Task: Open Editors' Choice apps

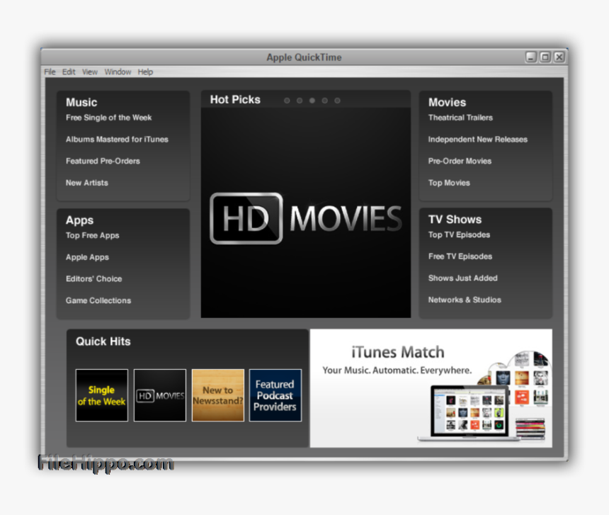Action: click(94, 279)
